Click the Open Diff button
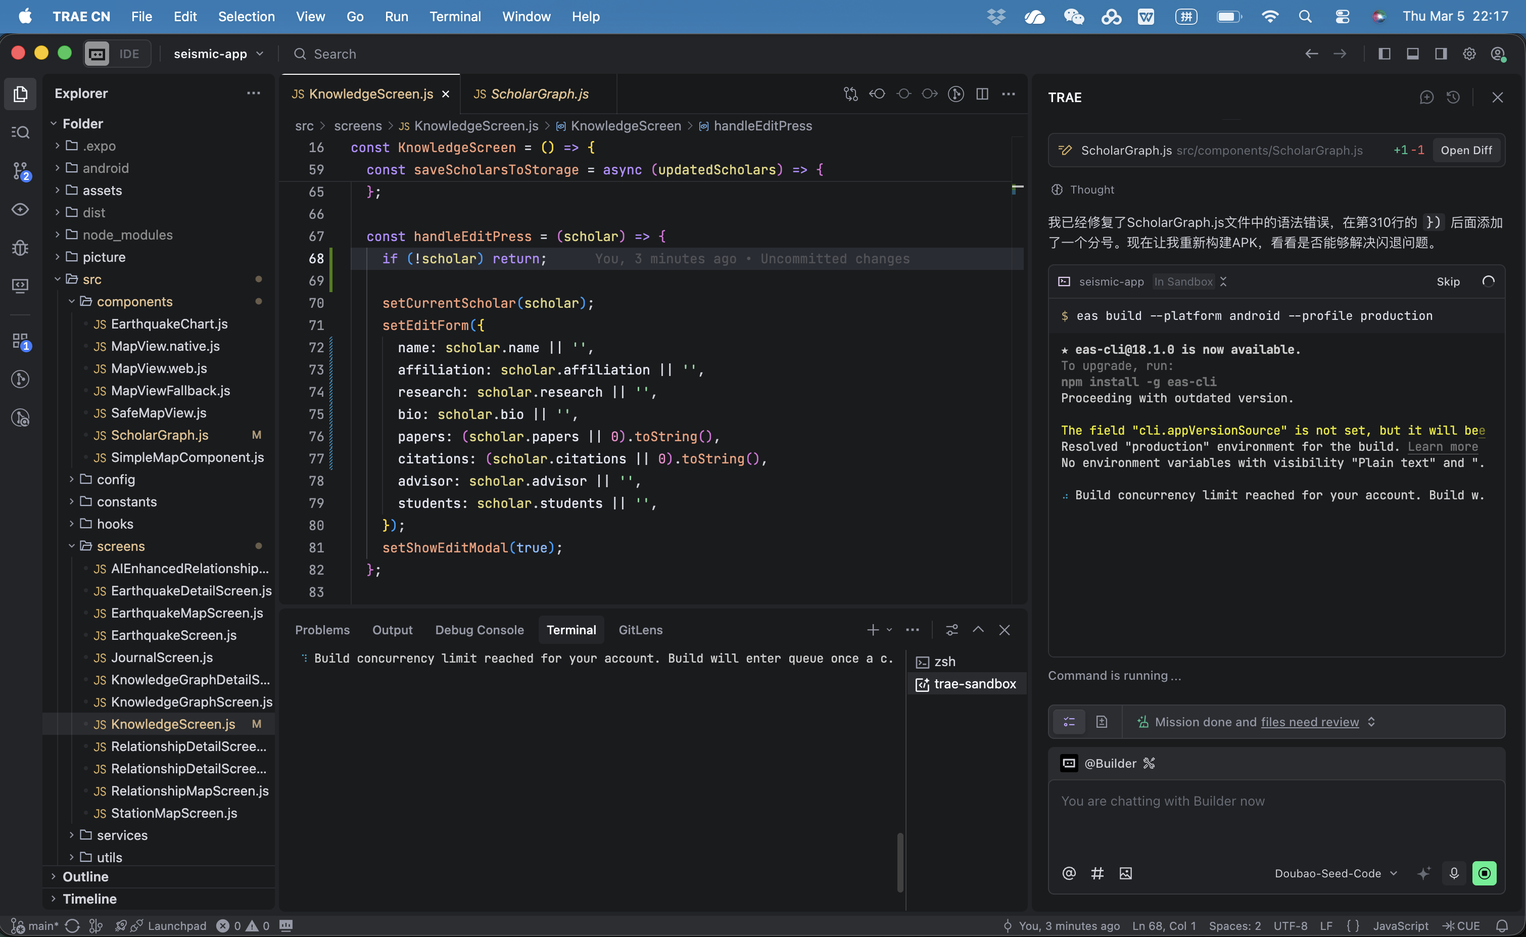The height and width of the screenshot is (937, 1526). (1466, 150)
